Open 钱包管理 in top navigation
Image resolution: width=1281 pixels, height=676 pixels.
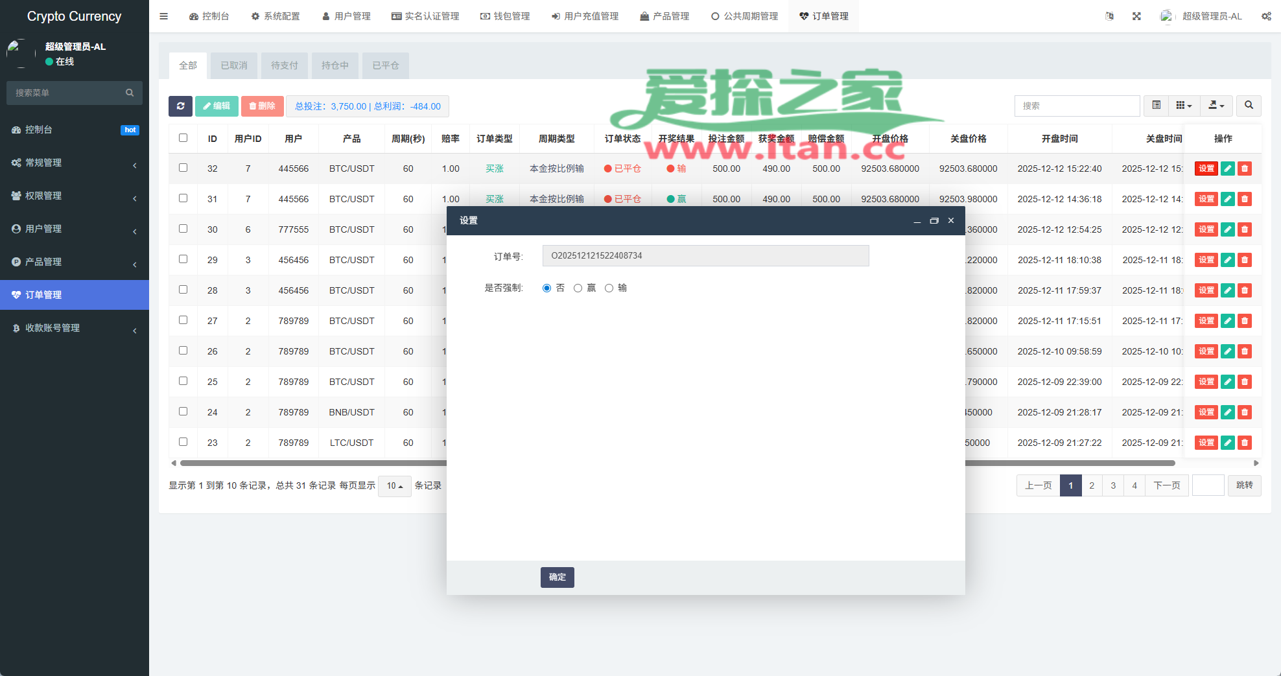tap(505, 16)
